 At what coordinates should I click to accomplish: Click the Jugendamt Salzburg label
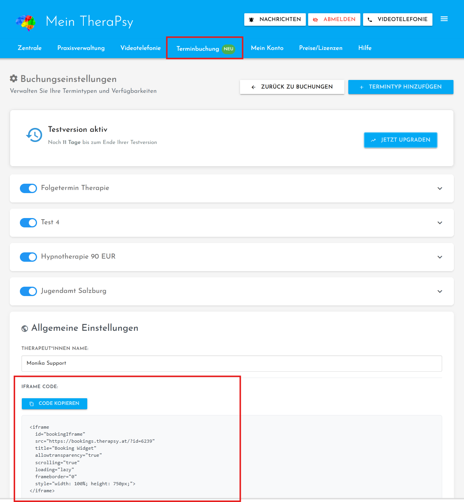tap(74, 291)
